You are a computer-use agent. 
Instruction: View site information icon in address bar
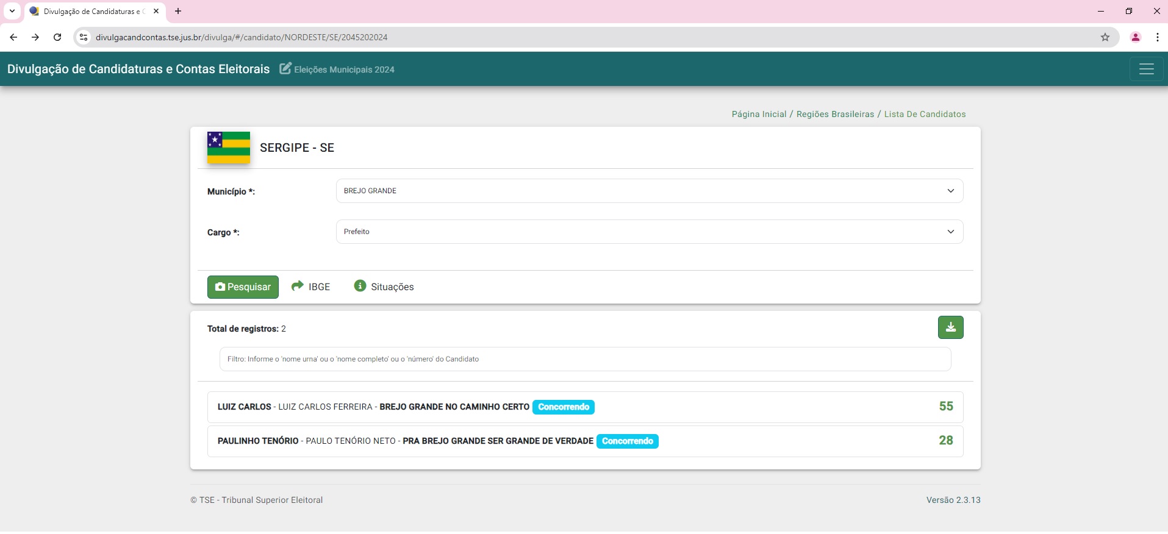(84, 37)
